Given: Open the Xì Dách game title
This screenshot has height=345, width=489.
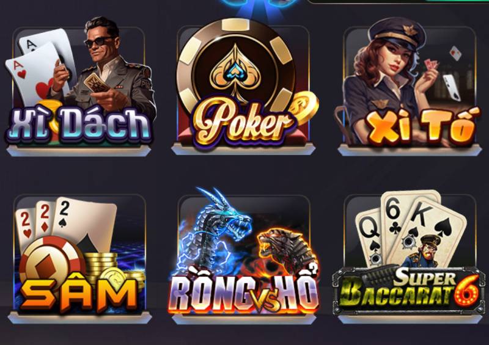Looking at the screenshot, I should pyautogui.click(x=79, y=125).
